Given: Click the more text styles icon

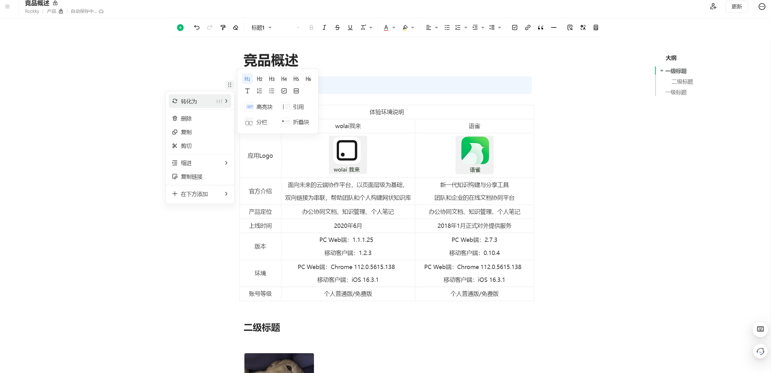Looking at the screenshot, I should (x=363, y=28).
